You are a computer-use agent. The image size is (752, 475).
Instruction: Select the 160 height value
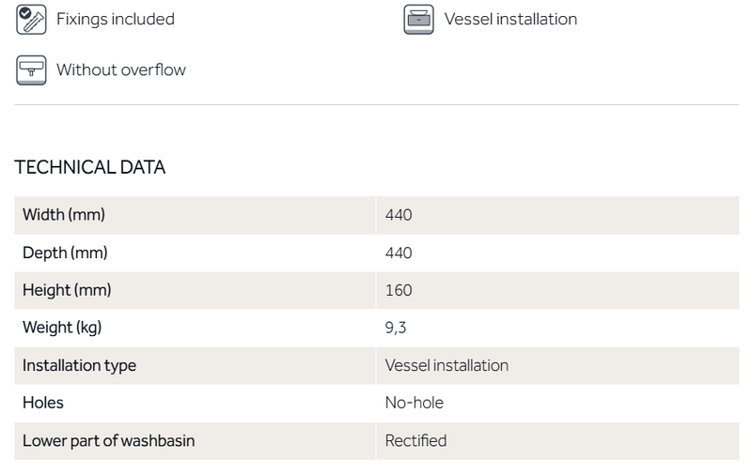(x=399, y=290)
